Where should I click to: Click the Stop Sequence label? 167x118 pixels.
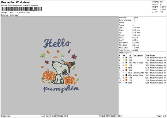(126, 52)
